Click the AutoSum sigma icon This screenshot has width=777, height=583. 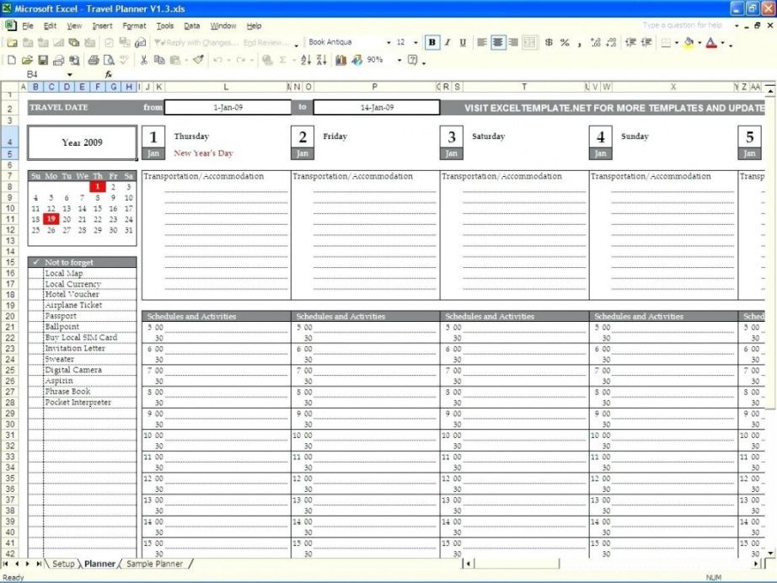click(283, 61)
